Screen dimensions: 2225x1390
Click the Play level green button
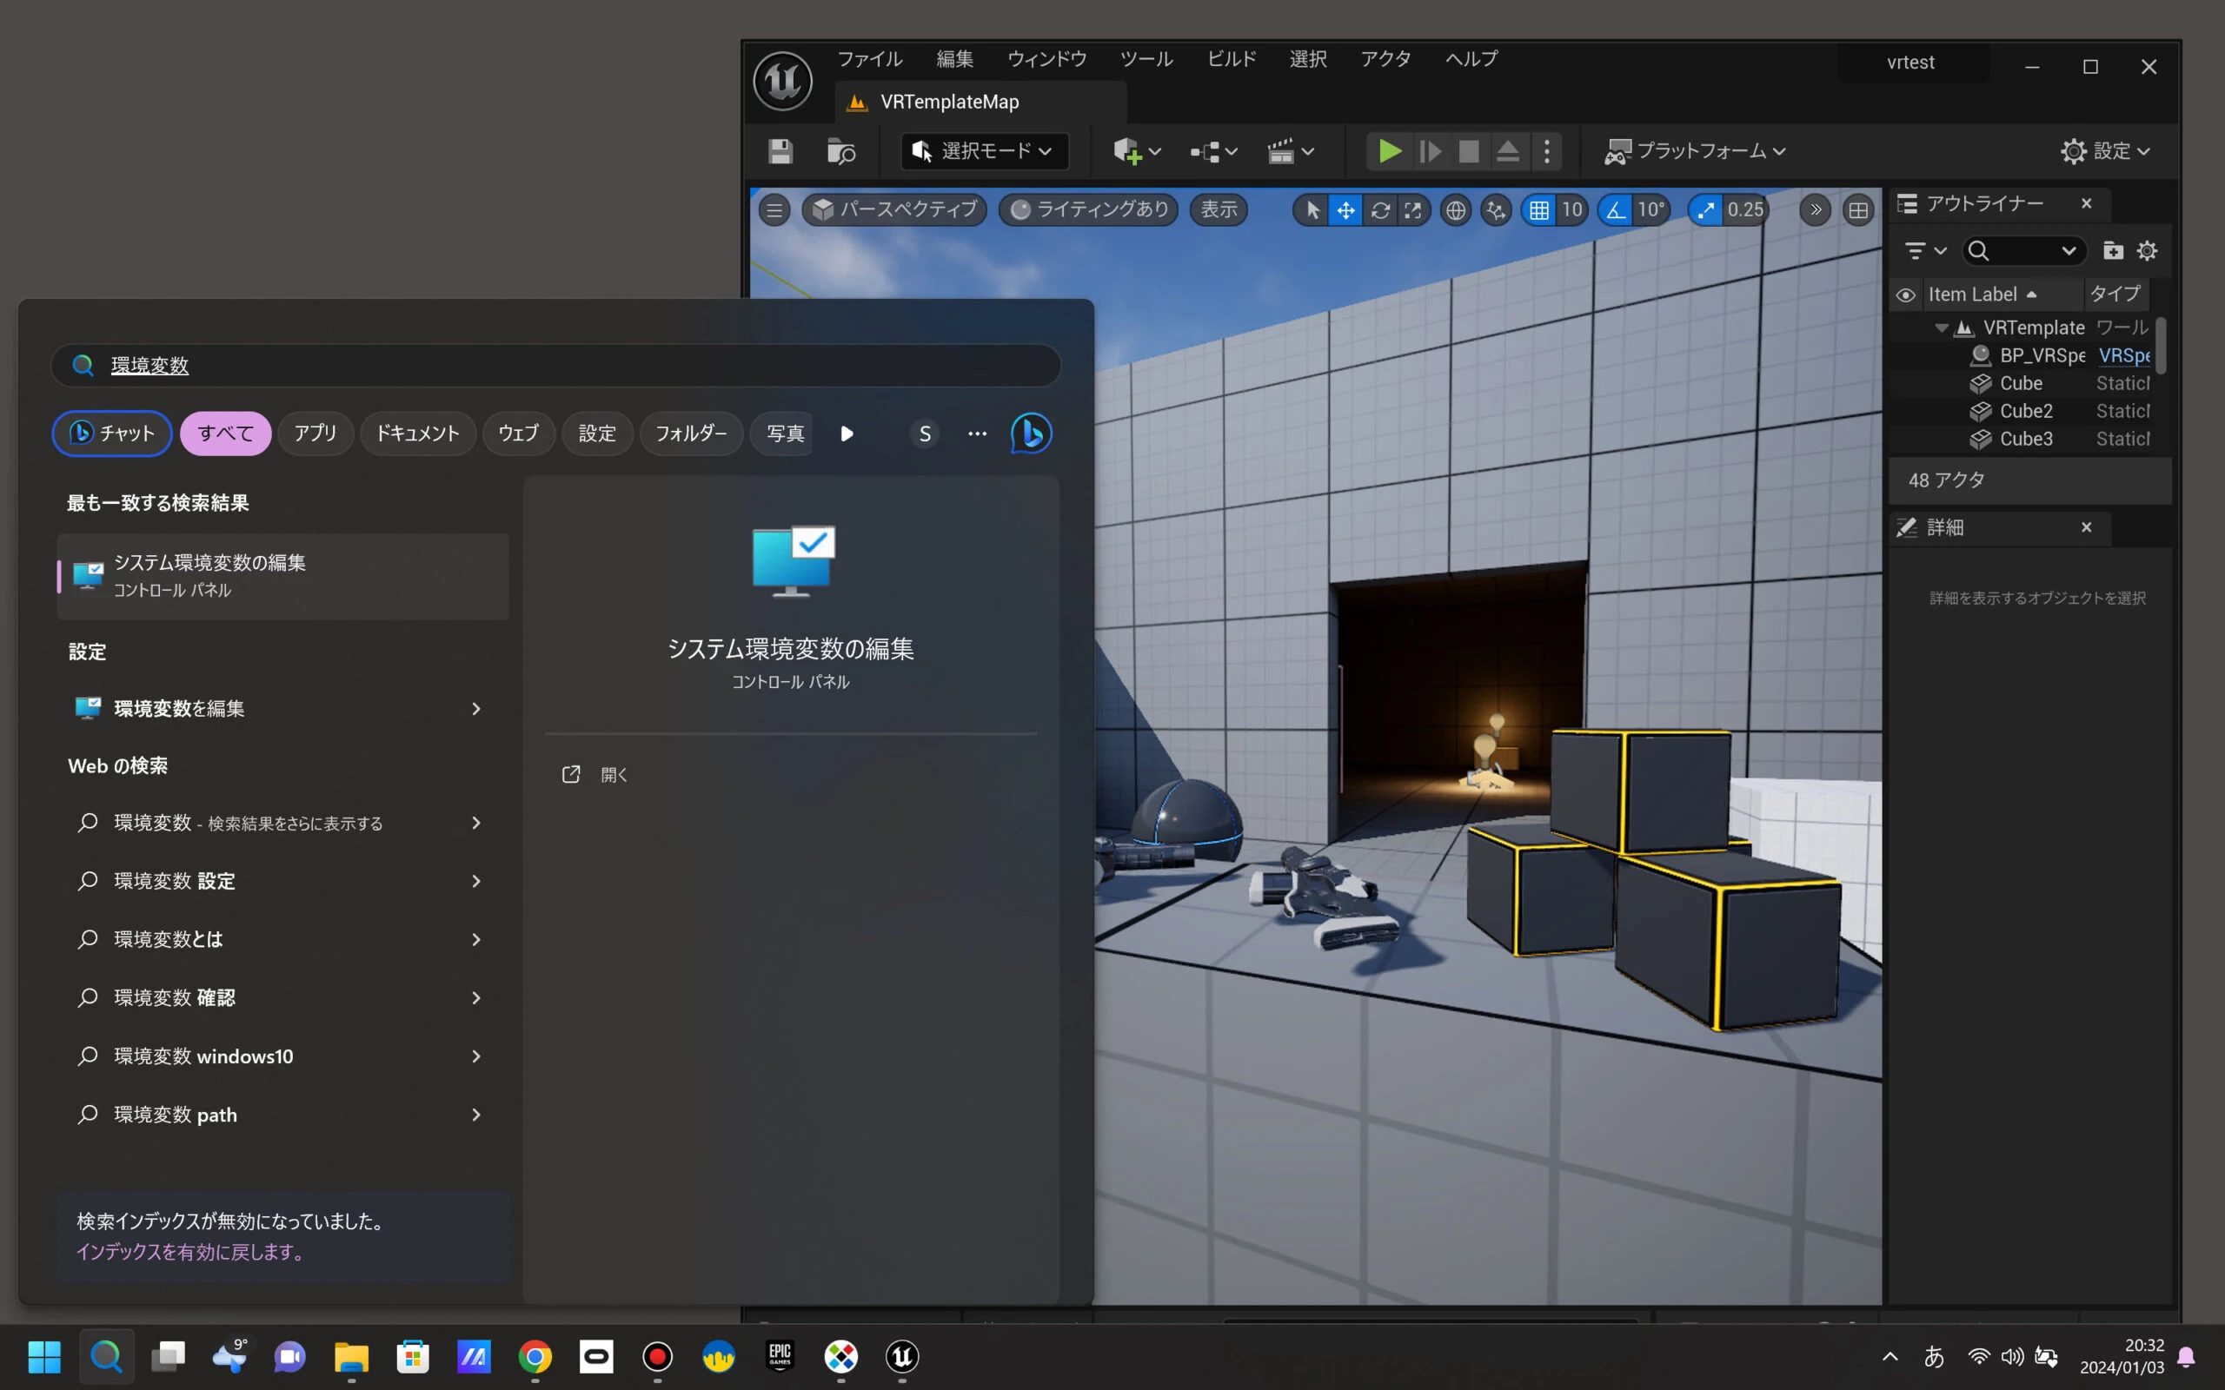click(x=1389, y=151)
